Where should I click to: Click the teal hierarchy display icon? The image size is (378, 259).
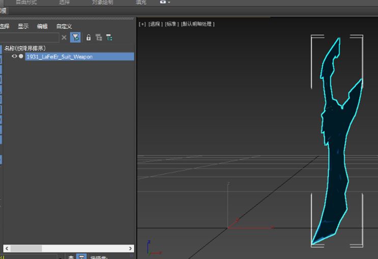(109, 37)
